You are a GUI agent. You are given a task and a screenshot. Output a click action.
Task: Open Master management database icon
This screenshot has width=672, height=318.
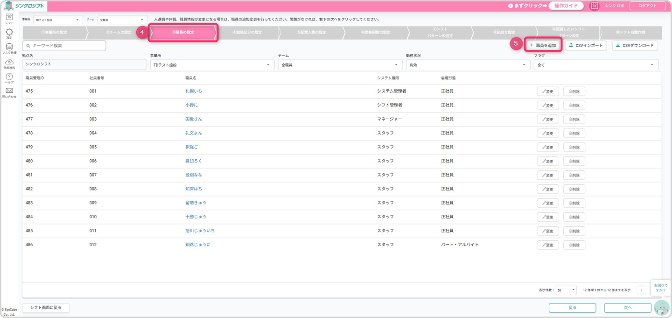pyautogui.click(x=9, y=47)
